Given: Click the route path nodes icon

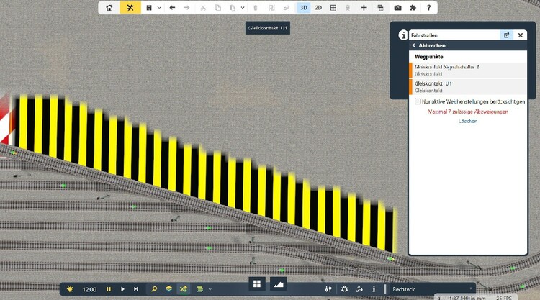Looking at the screenshot, I should [x=359, y=289].
